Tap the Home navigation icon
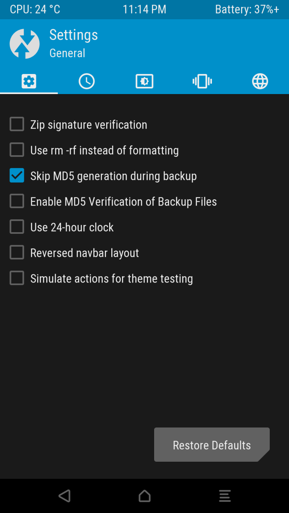Screen dimensions: 289x513 coord(145,496)
